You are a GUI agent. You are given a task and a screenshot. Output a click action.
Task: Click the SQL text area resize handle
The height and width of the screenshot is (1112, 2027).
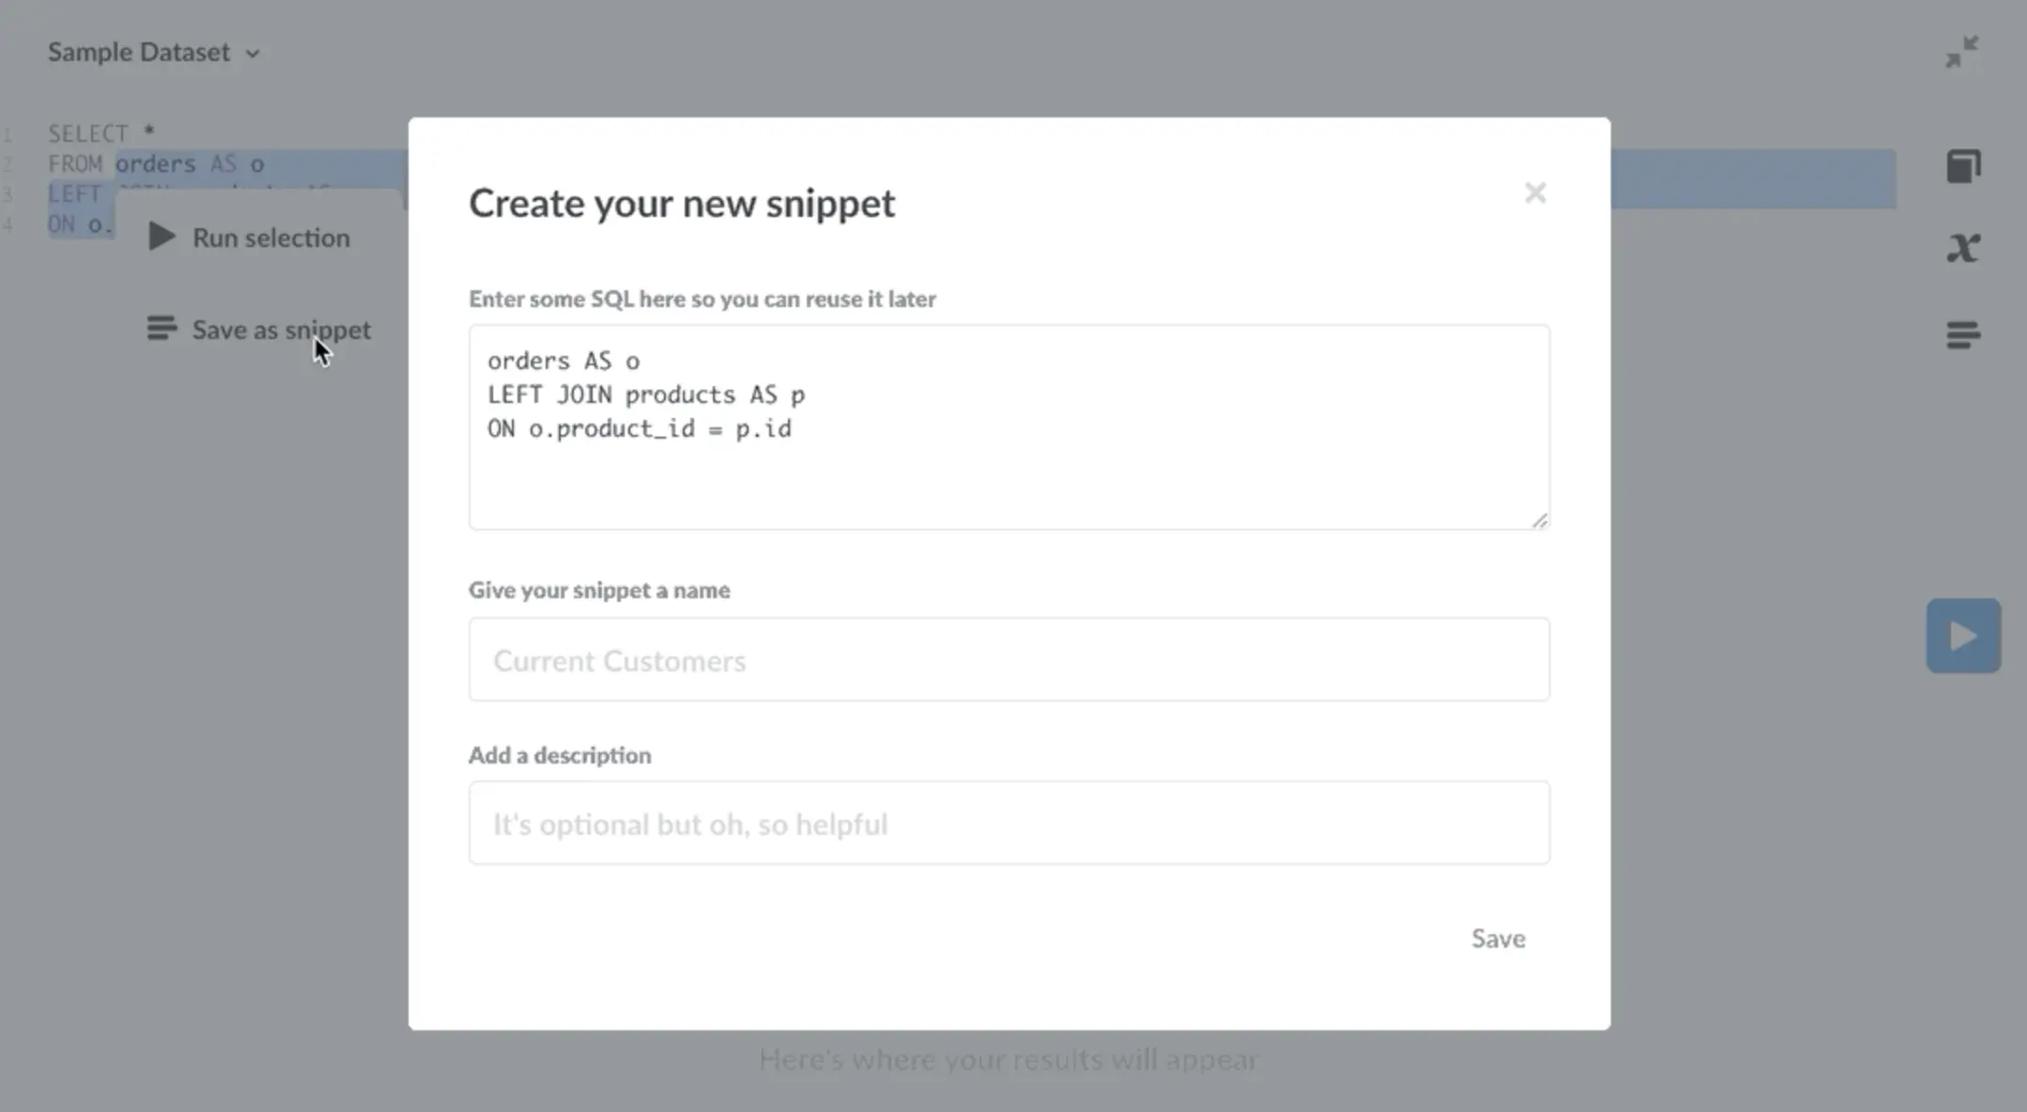(x=1540, y=520)
